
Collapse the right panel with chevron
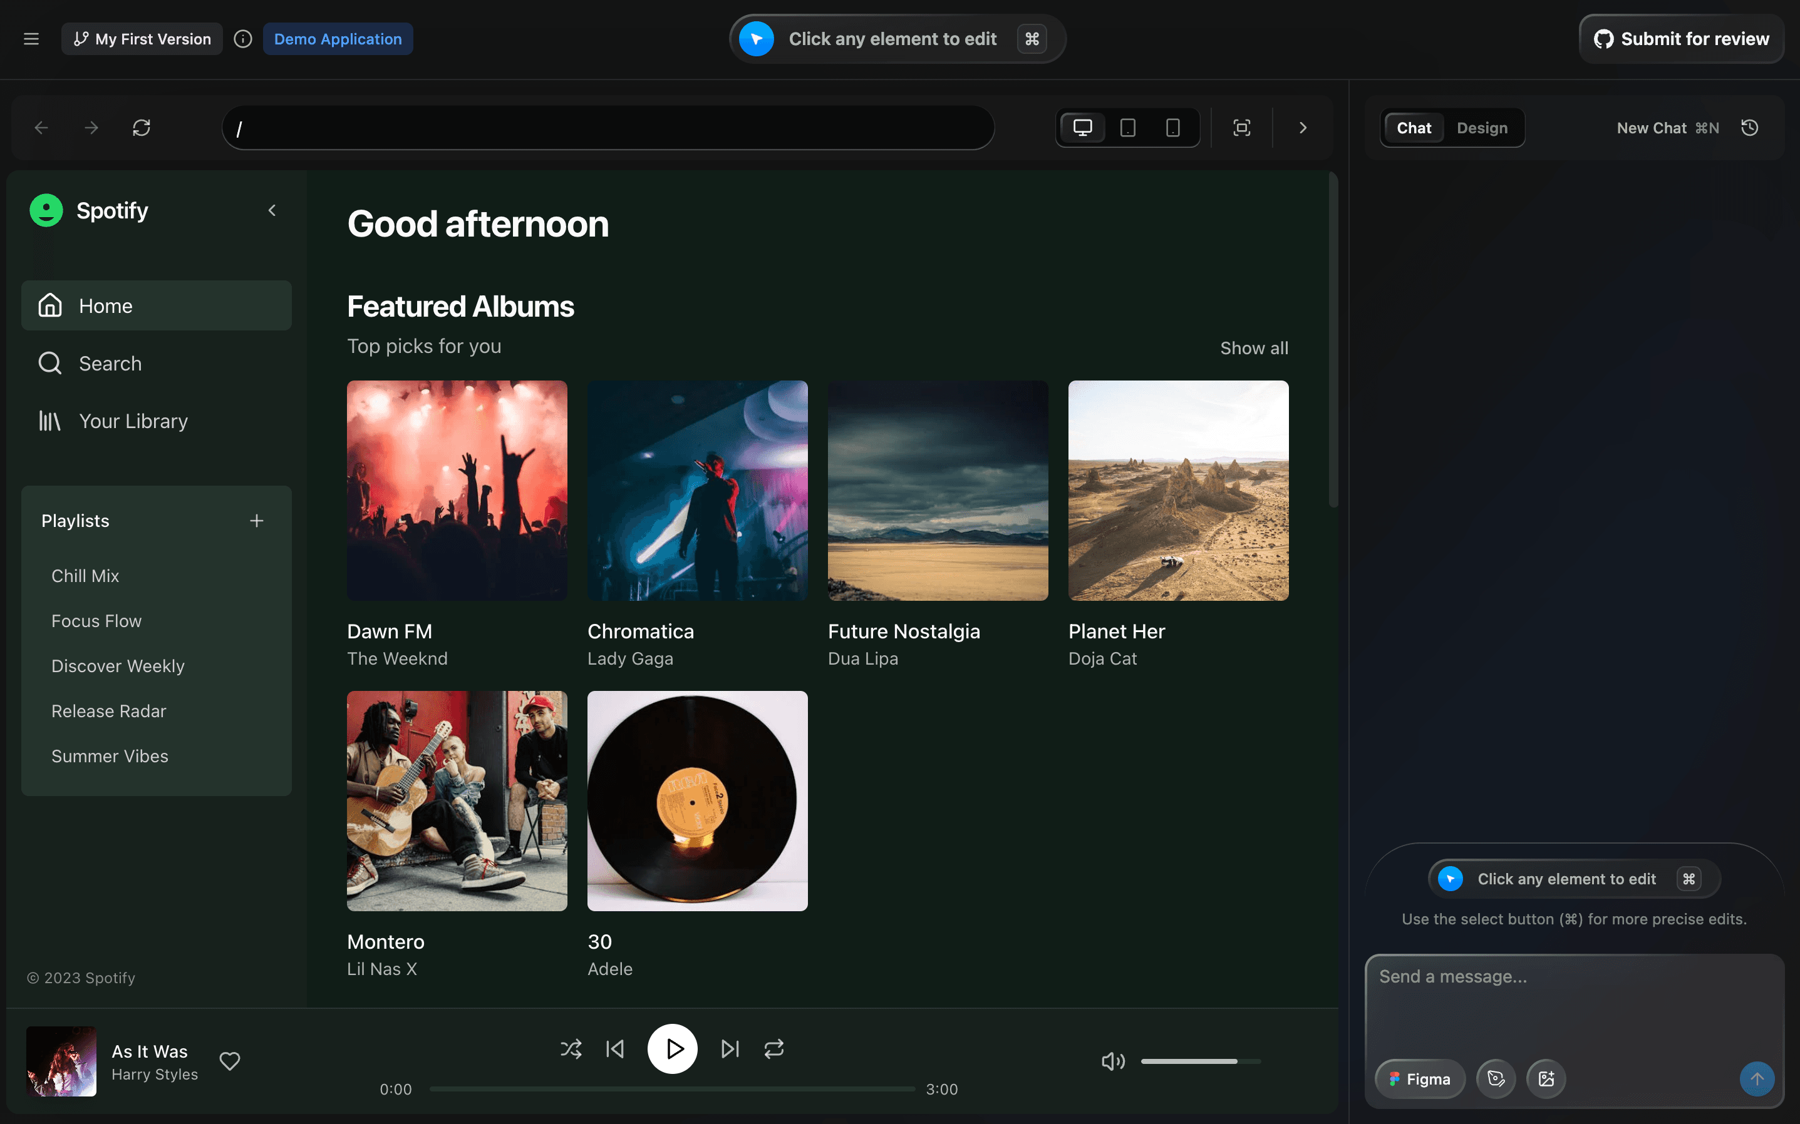click(1302, 128)
